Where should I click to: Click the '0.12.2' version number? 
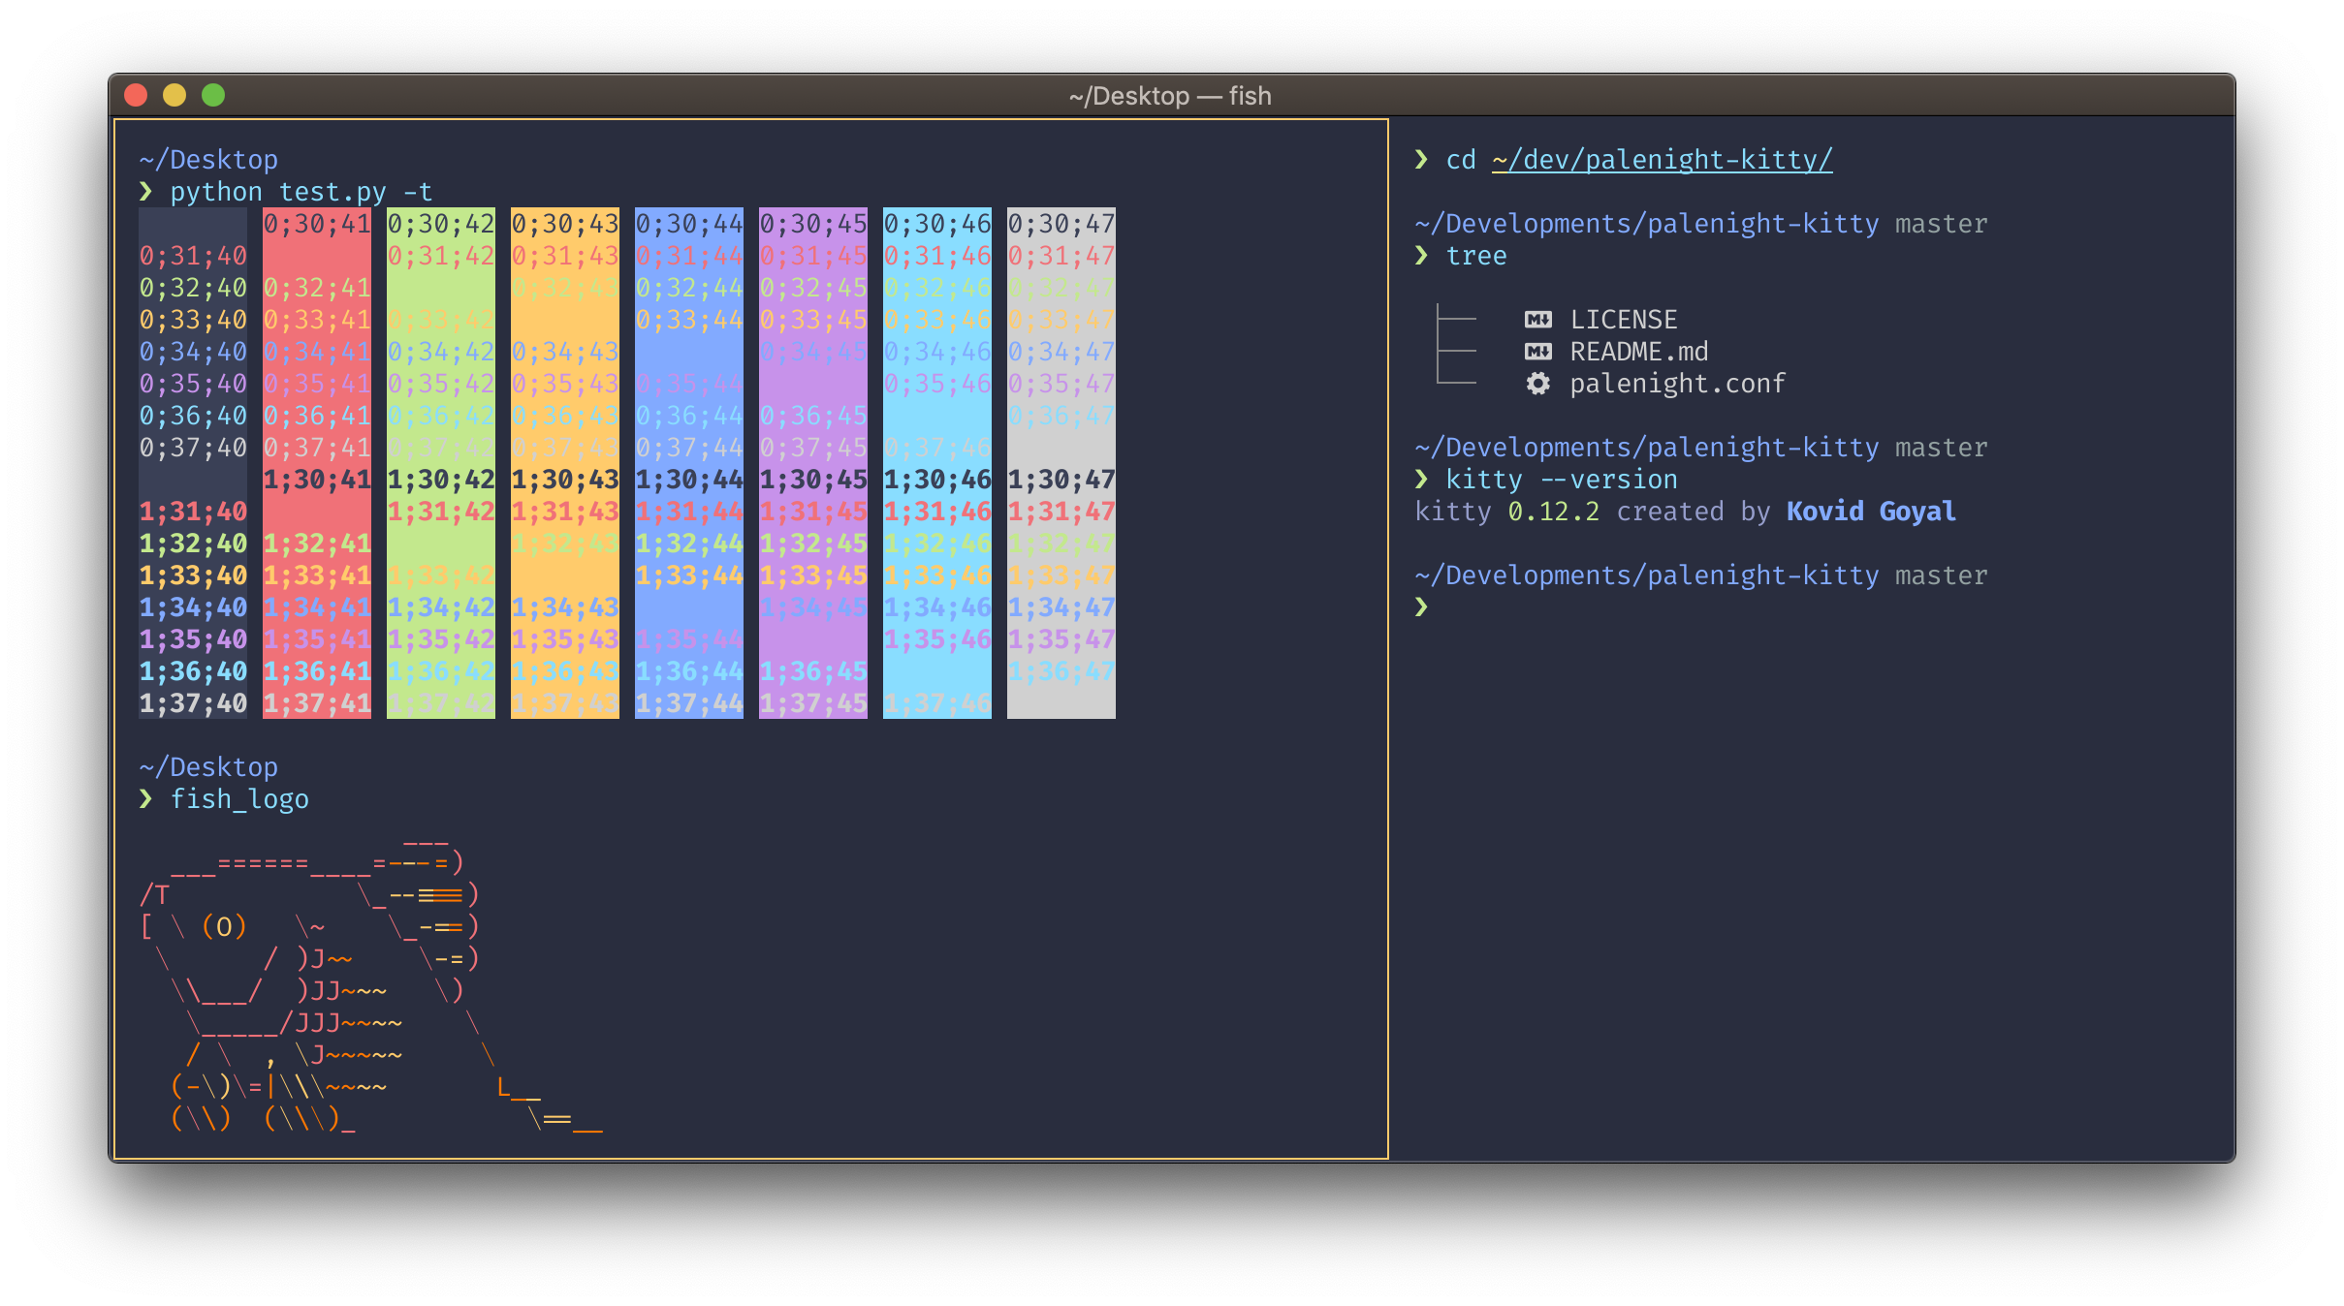click(1554, 512)
